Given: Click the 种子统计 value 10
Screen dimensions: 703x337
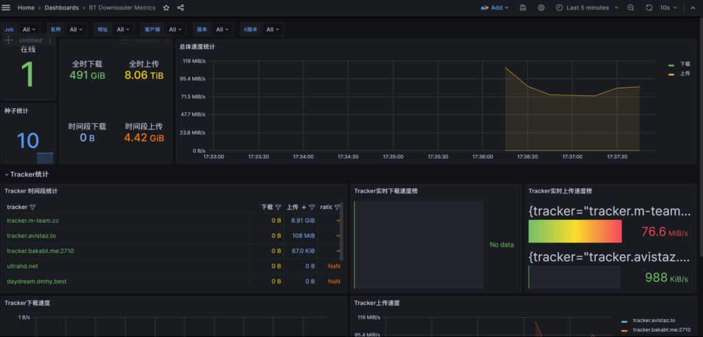Looking at the screenshot, I should (x=27, y=140).
